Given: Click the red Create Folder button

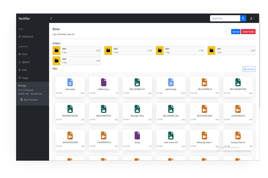Looking at the screenshot, I should click(248, 32).
